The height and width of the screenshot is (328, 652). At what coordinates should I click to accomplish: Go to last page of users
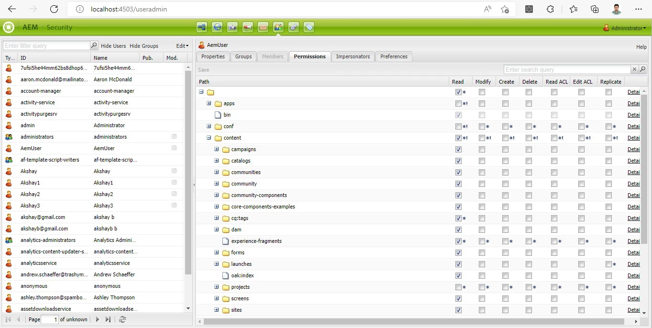pyautogui.click(x=108, y=319)
